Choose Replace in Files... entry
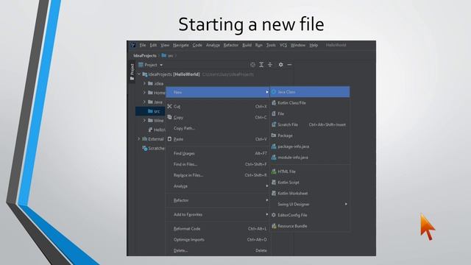 coord(218,175)
